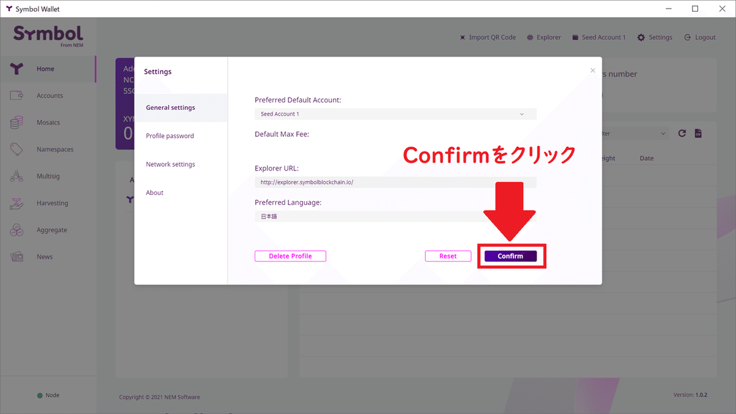Click the Explorer URL input field

point(396,182)
